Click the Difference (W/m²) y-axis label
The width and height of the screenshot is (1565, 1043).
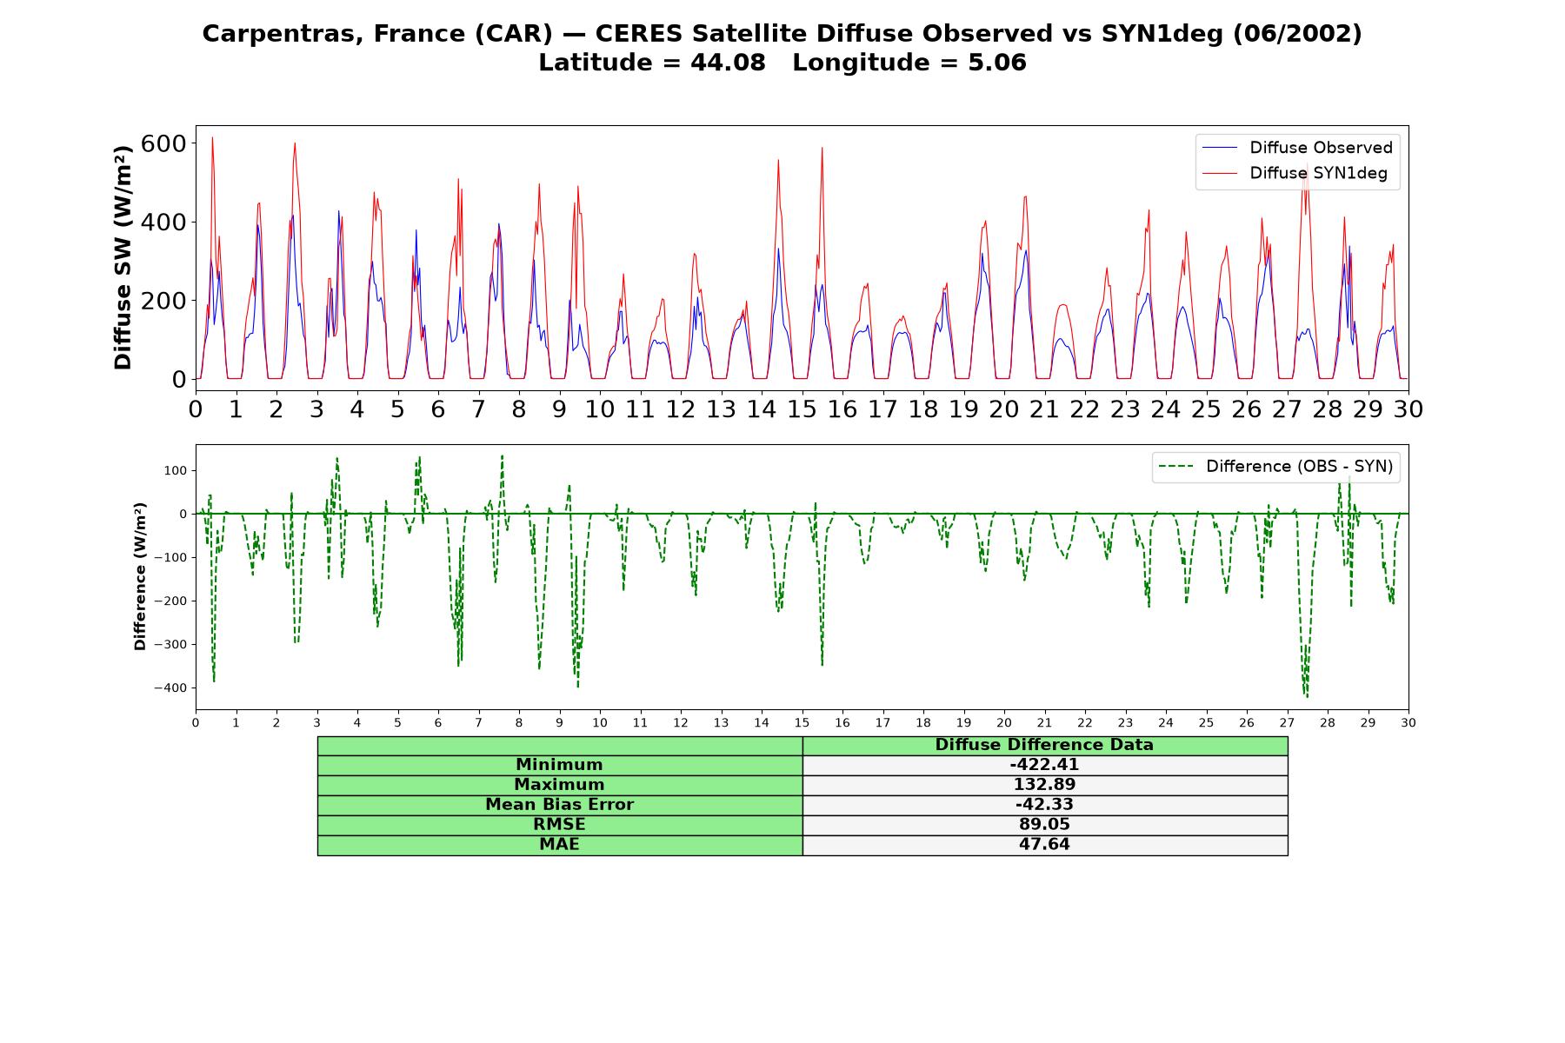coord(140,577)
